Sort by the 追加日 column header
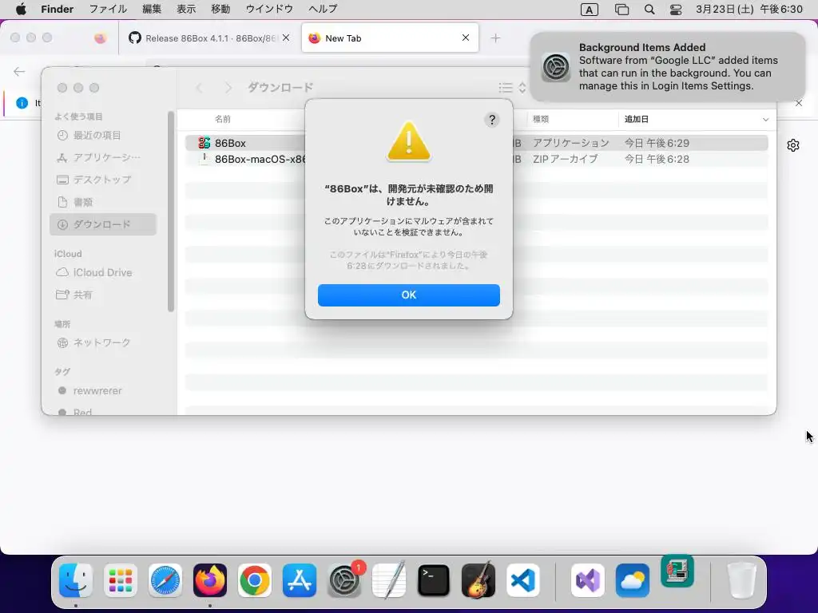The height and width of the screenshot is (613, 818). pos(636,119)
